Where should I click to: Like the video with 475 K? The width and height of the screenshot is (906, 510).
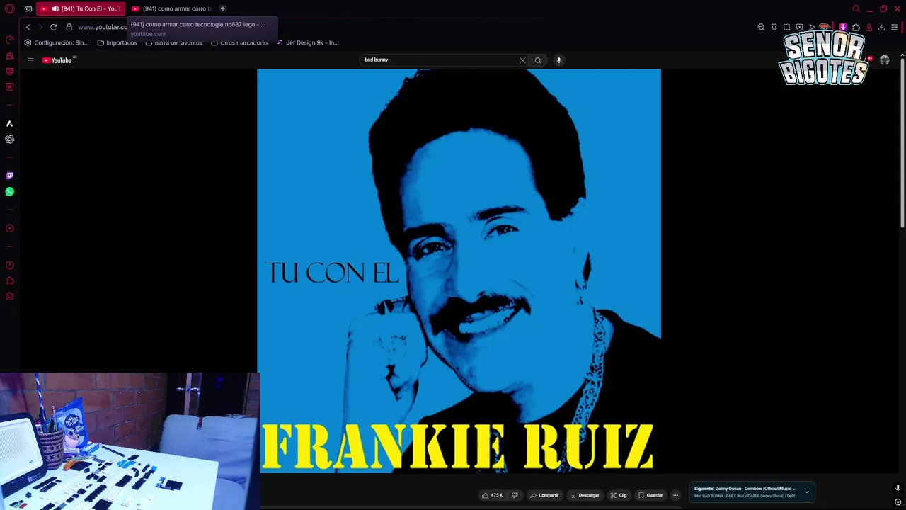tap(493, 495)
